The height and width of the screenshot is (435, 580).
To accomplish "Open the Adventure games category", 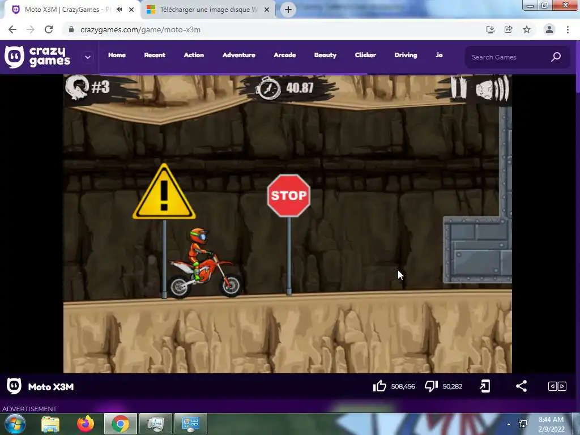I will pos(239,55).
